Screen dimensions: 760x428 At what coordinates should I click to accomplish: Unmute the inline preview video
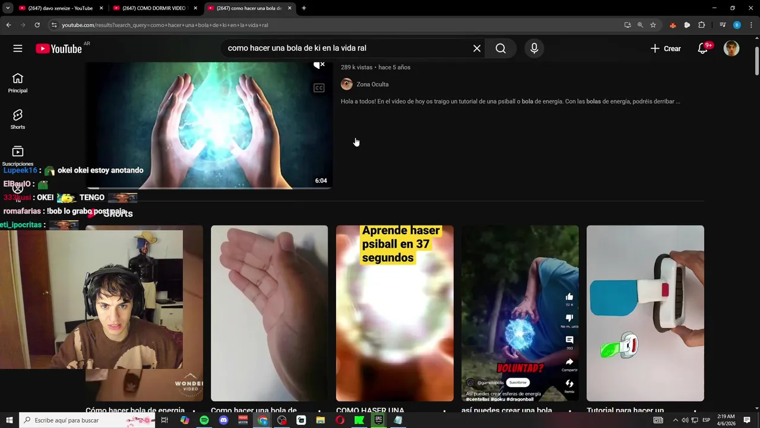pos(319,65)
